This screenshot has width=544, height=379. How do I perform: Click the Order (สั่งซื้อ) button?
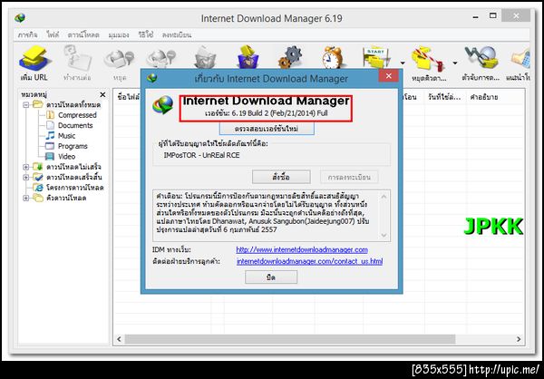[x=281, y=177]
